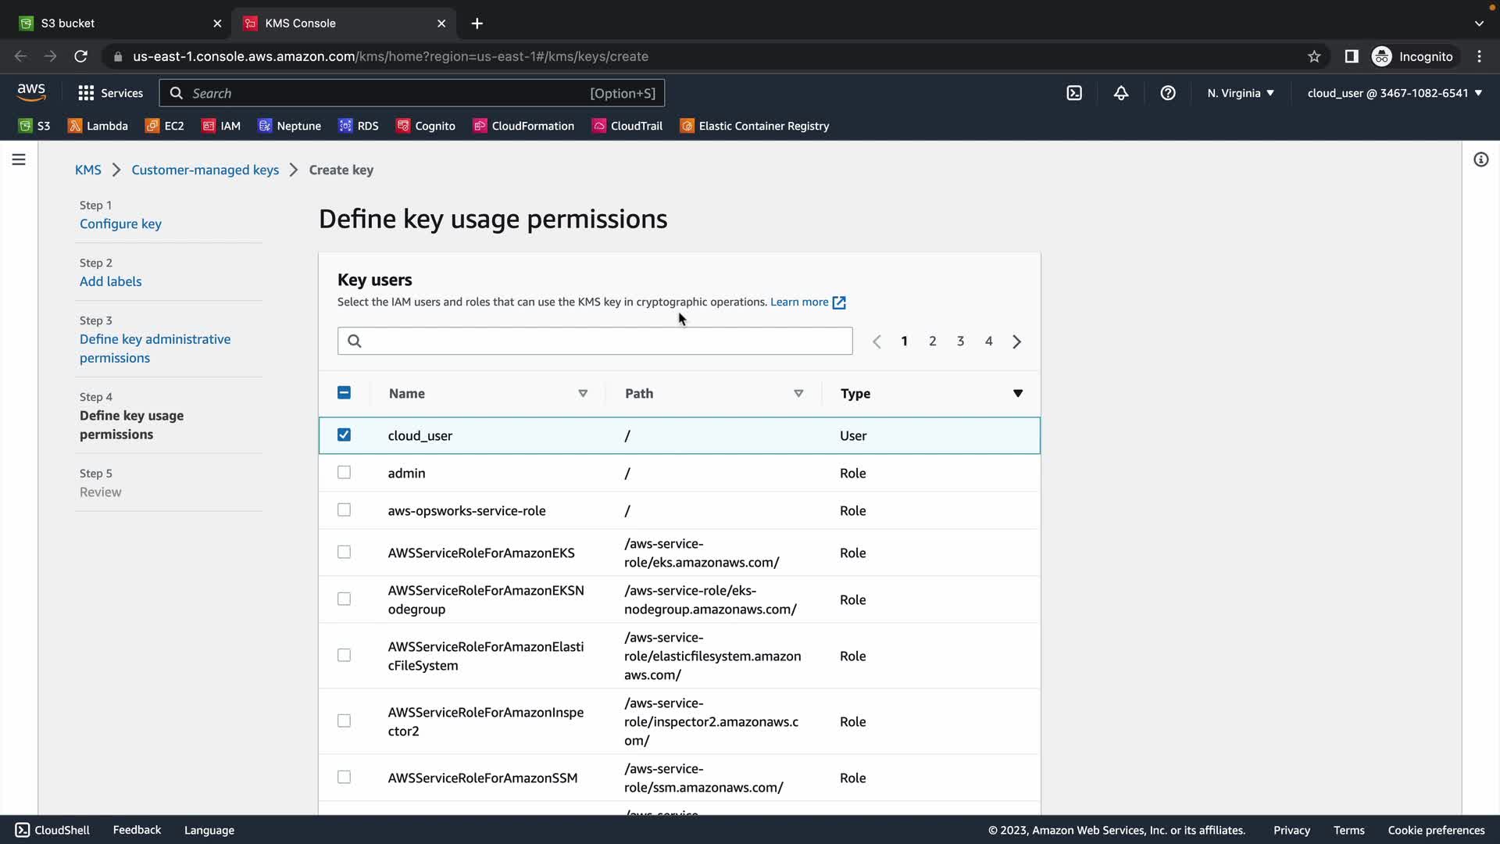Open the Lambda shortcut in favorites bar
Viewport: 1500px width, 844px height.
tap(98, 126)
